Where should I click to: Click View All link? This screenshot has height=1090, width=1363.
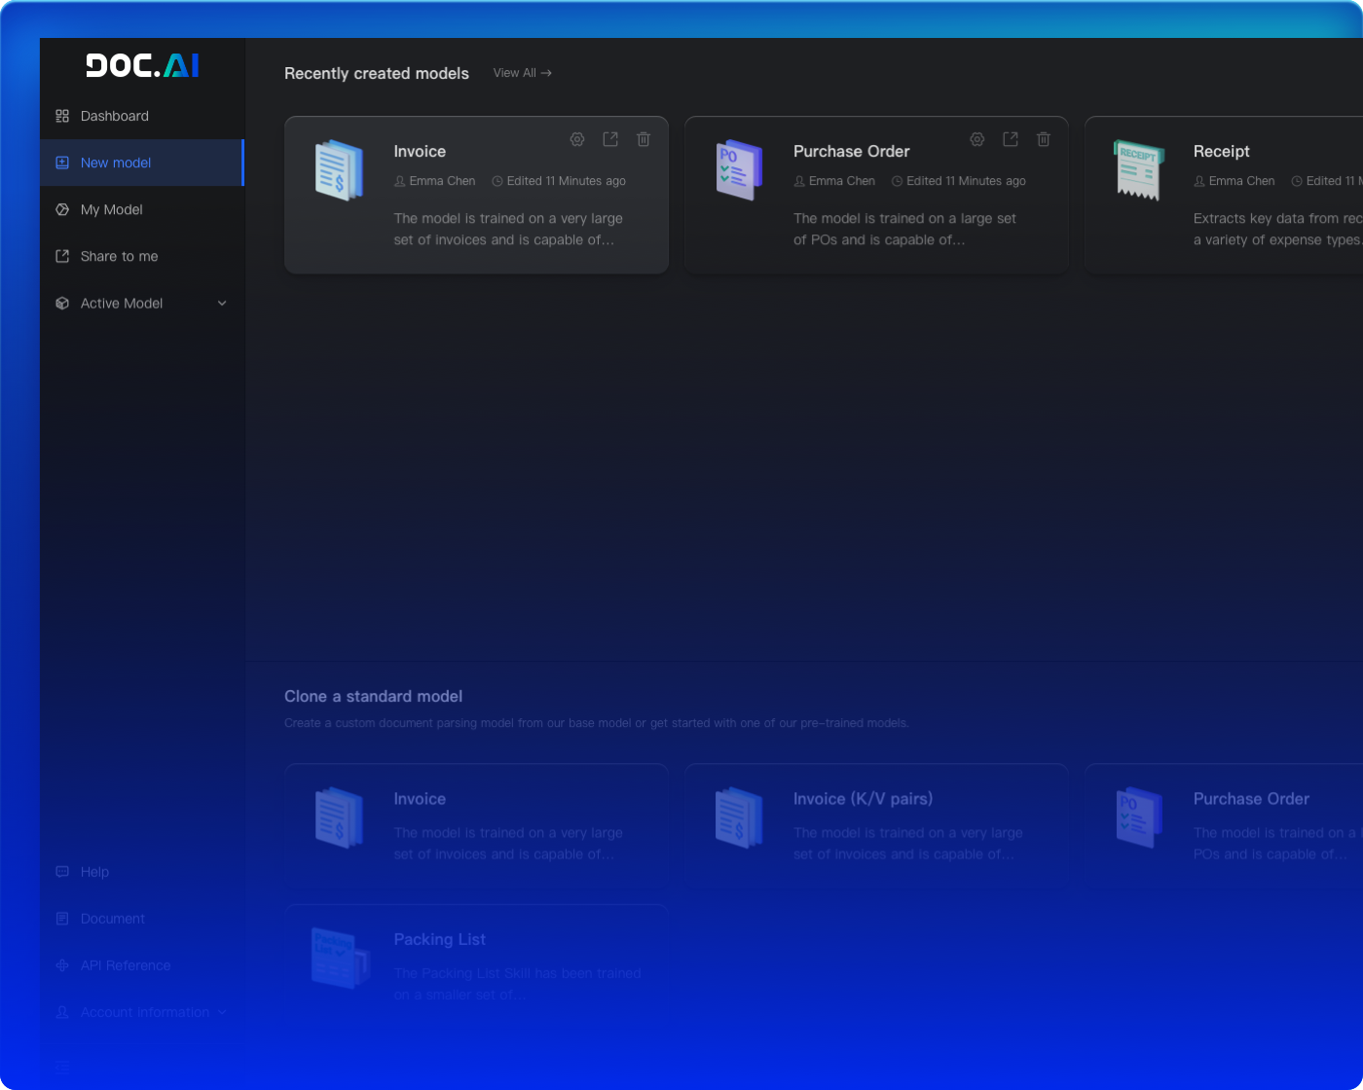click(x=522, y=73)
